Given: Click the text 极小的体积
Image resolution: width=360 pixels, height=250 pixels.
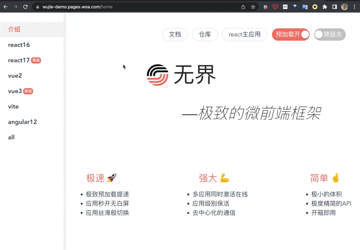Looking at the screenshot, I should click(327, 194).
